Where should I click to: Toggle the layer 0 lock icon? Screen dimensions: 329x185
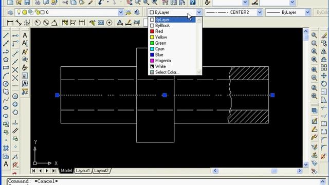tap(38, 12)
